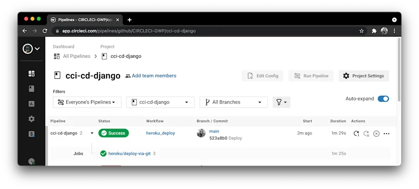Open the browser extensions puzzle icon

point(374,31)
